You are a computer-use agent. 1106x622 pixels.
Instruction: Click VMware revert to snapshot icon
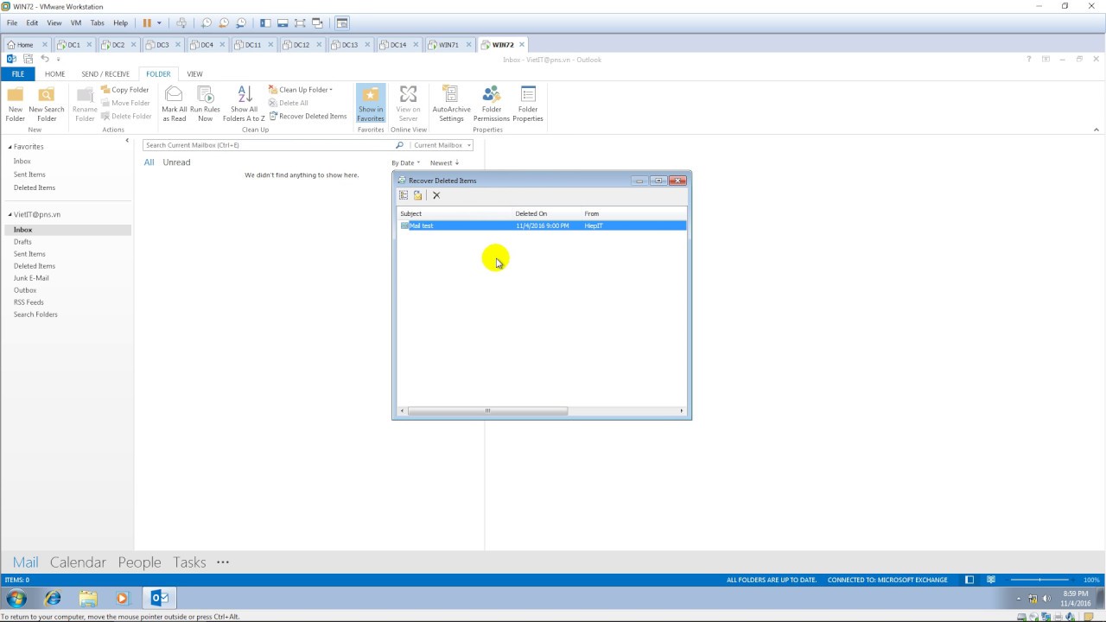[224, 23]
